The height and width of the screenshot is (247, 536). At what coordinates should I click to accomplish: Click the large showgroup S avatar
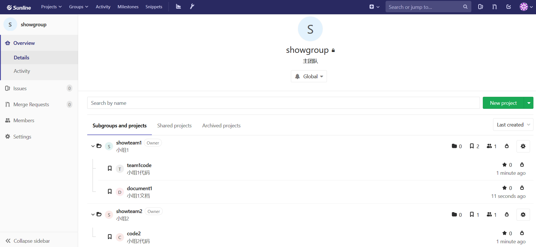[x=310, y=29]
